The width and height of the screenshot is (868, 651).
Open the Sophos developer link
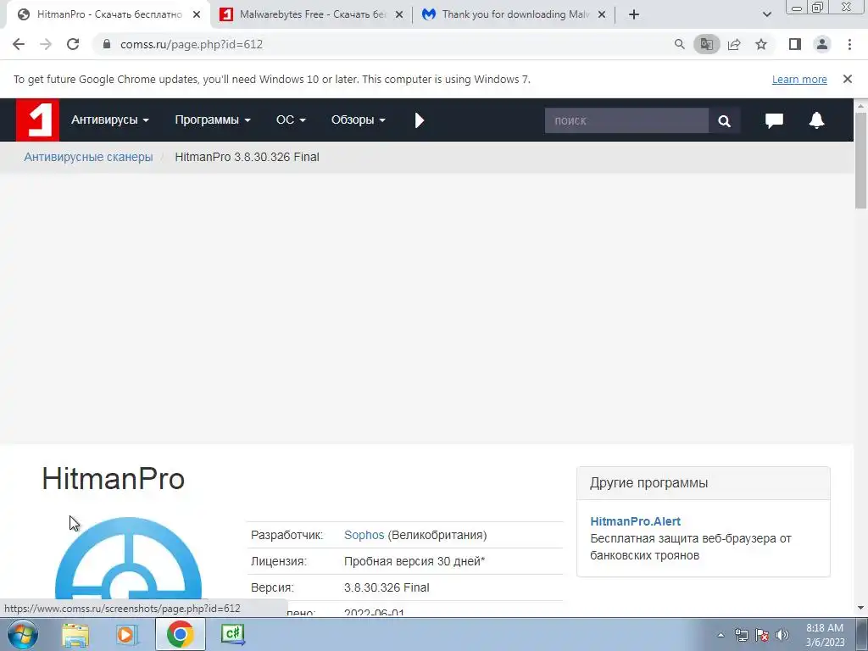point(364,536)
